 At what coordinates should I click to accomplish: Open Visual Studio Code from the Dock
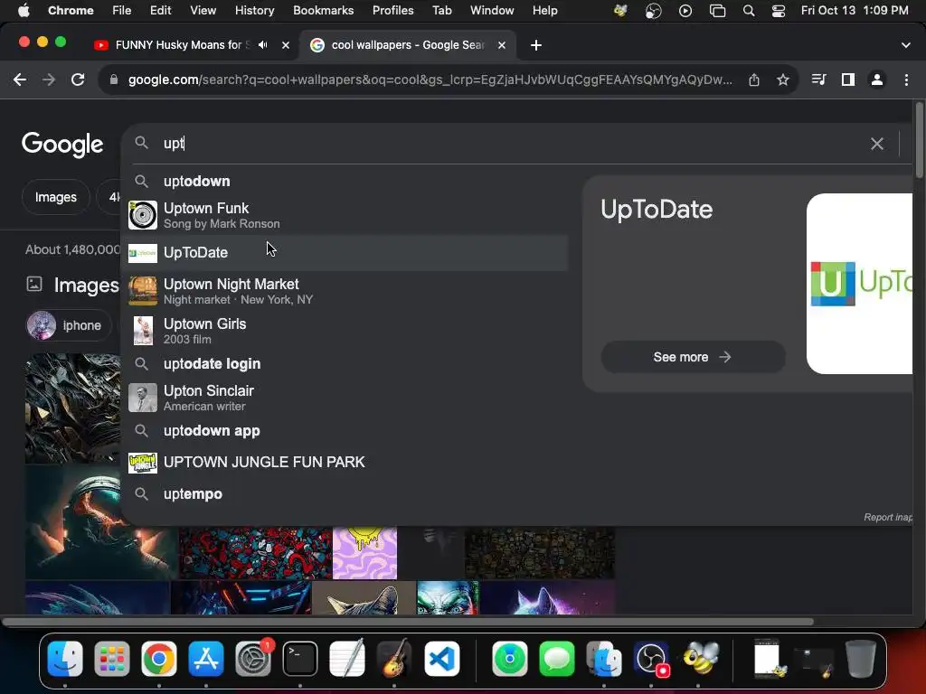pyautogui.click(x=441, y=658)
